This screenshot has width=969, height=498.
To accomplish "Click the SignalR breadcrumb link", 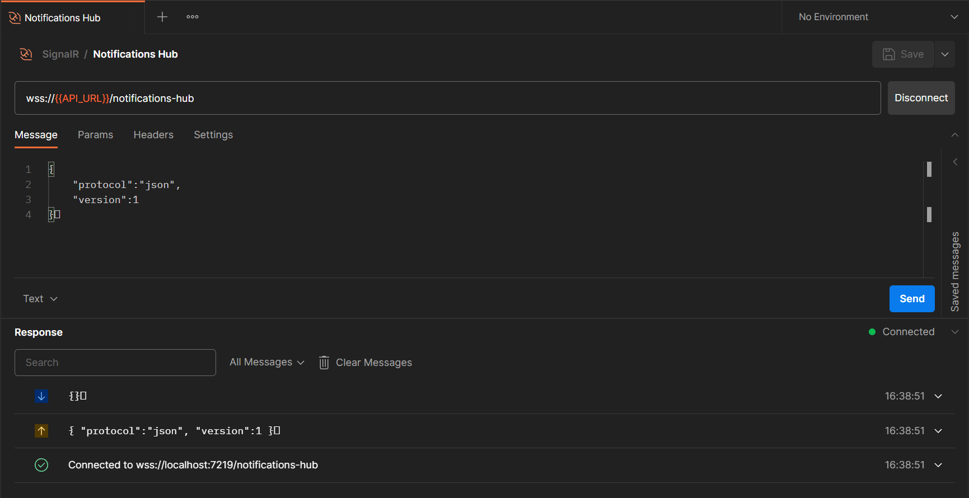I will 60,54.
